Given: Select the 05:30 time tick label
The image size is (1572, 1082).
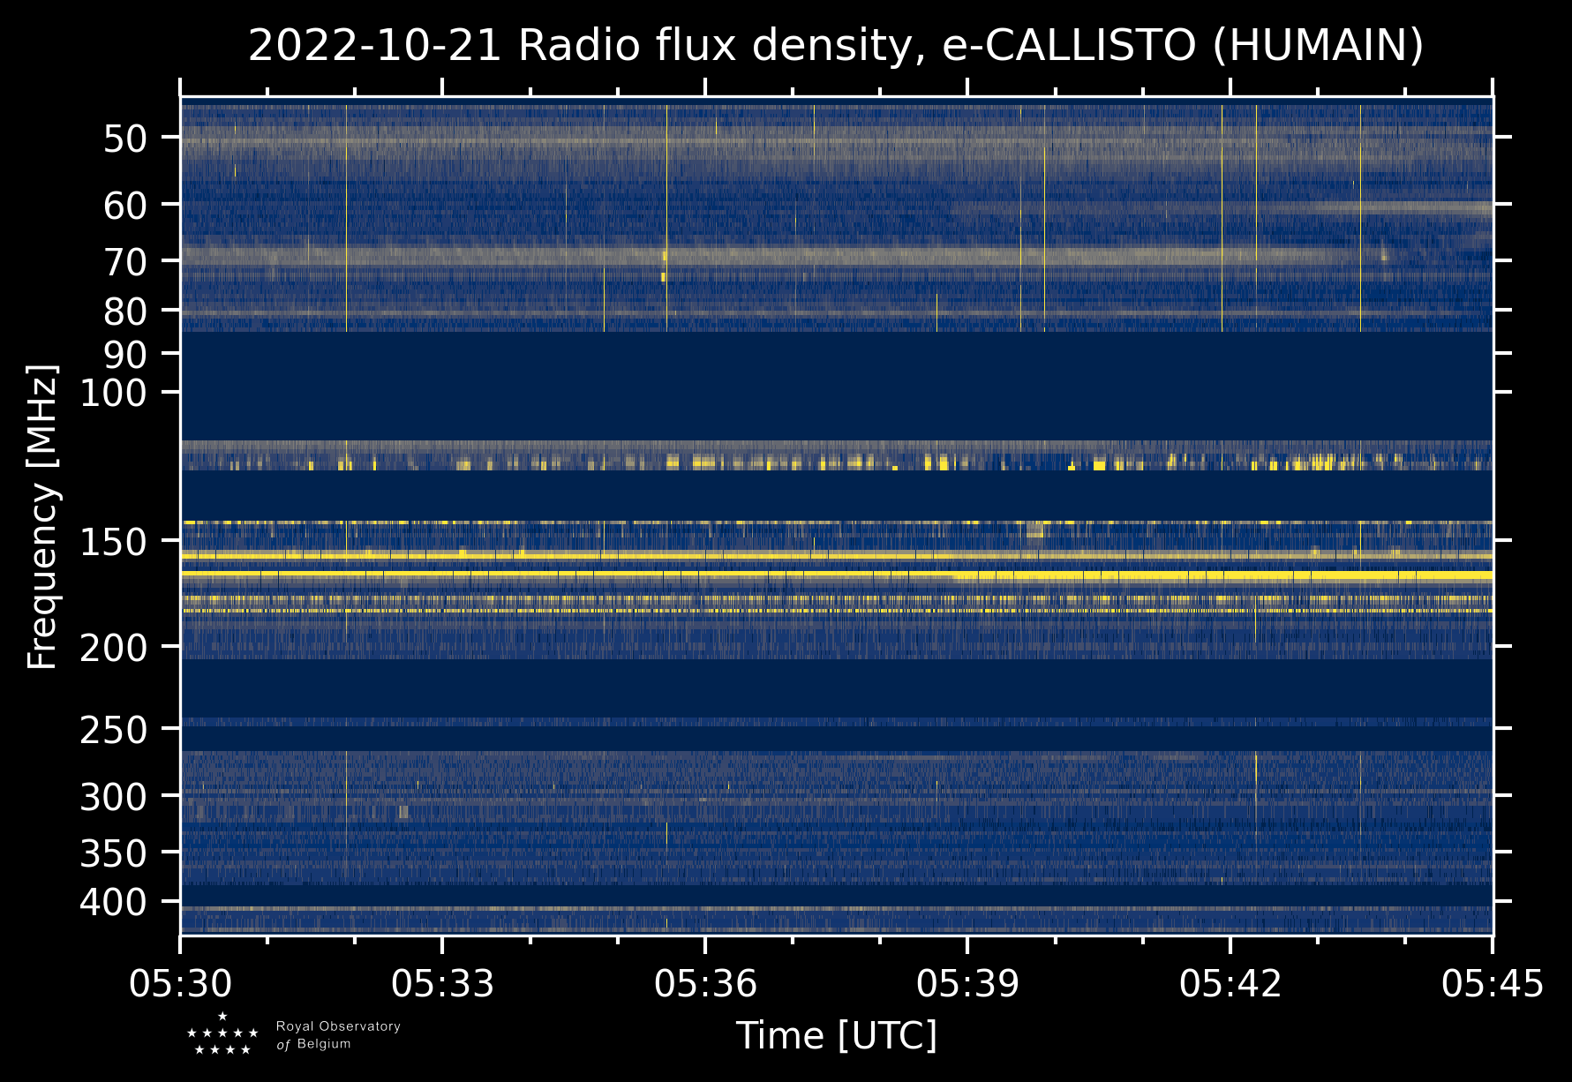Looking at the screenshot, I should click(x=181, y=983).
